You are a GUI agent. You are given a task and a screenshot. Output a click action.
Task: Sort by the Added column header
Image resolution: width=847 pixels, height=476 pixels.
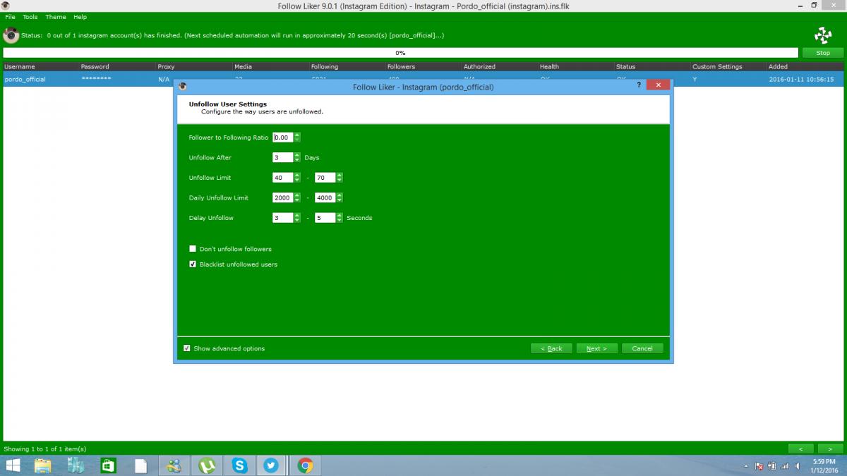tap(805, 66)
